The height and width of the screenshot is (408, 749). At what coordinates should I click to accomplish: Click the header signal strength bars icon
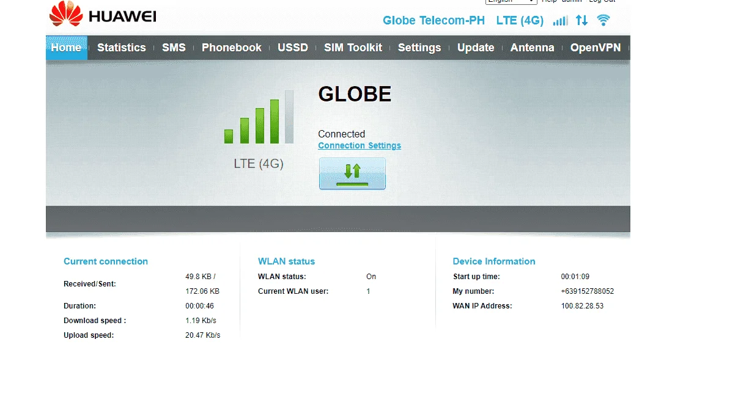[x=560, y=20]
